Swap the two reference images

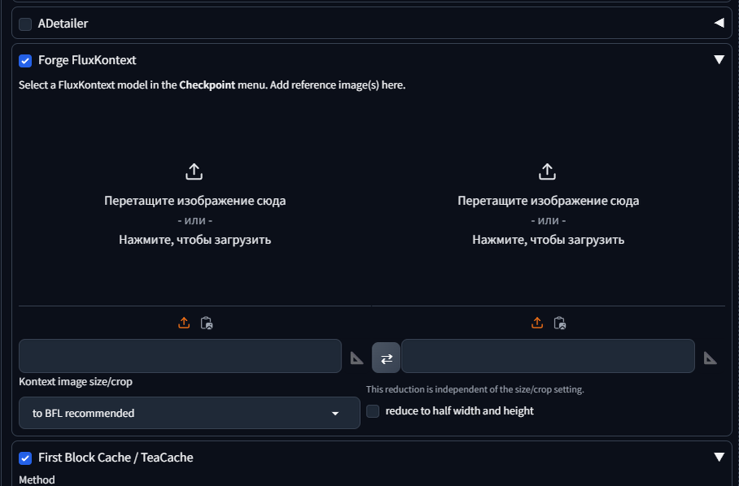tap(386, 358)
